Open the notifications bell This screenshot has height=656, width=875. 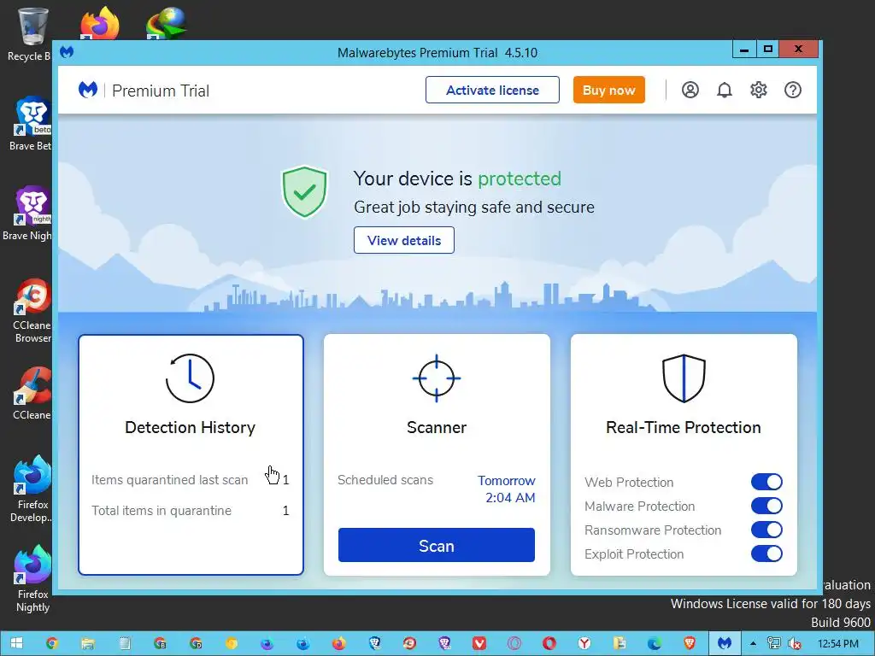tap(725, 90)
